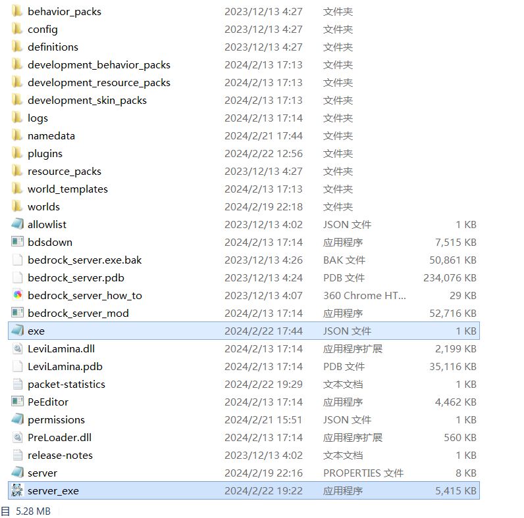Select the date 2024/2/22 19:29
The image size is (524, 518).
pyautogui.click(x=263, y=384)
